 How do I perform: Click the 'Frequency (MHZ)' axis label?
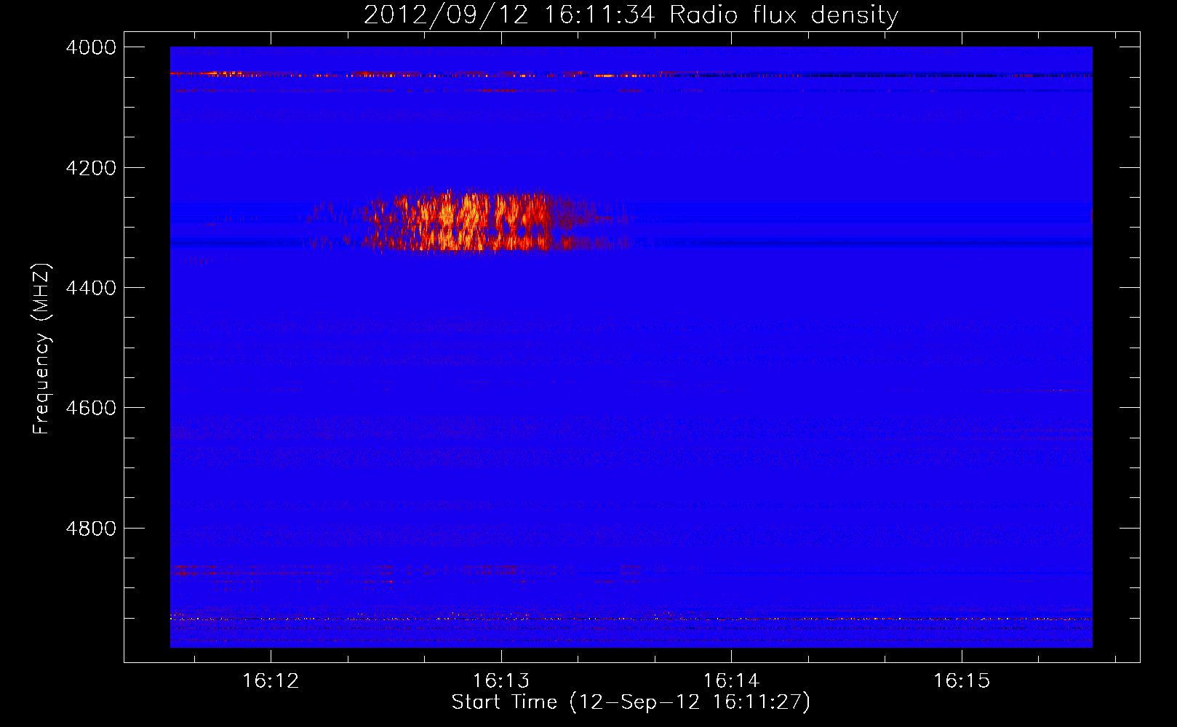coord(41,349)
